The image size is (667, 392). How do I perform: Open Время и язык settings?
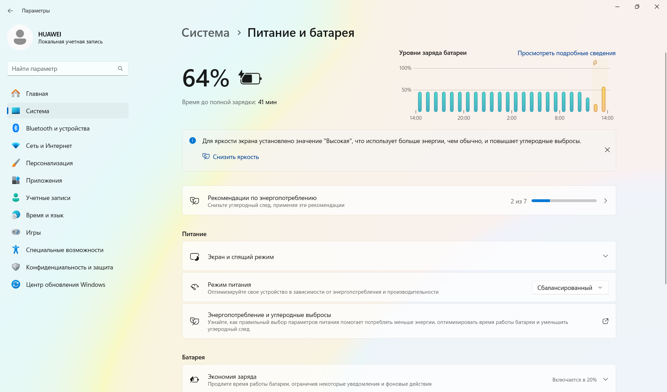68,215
